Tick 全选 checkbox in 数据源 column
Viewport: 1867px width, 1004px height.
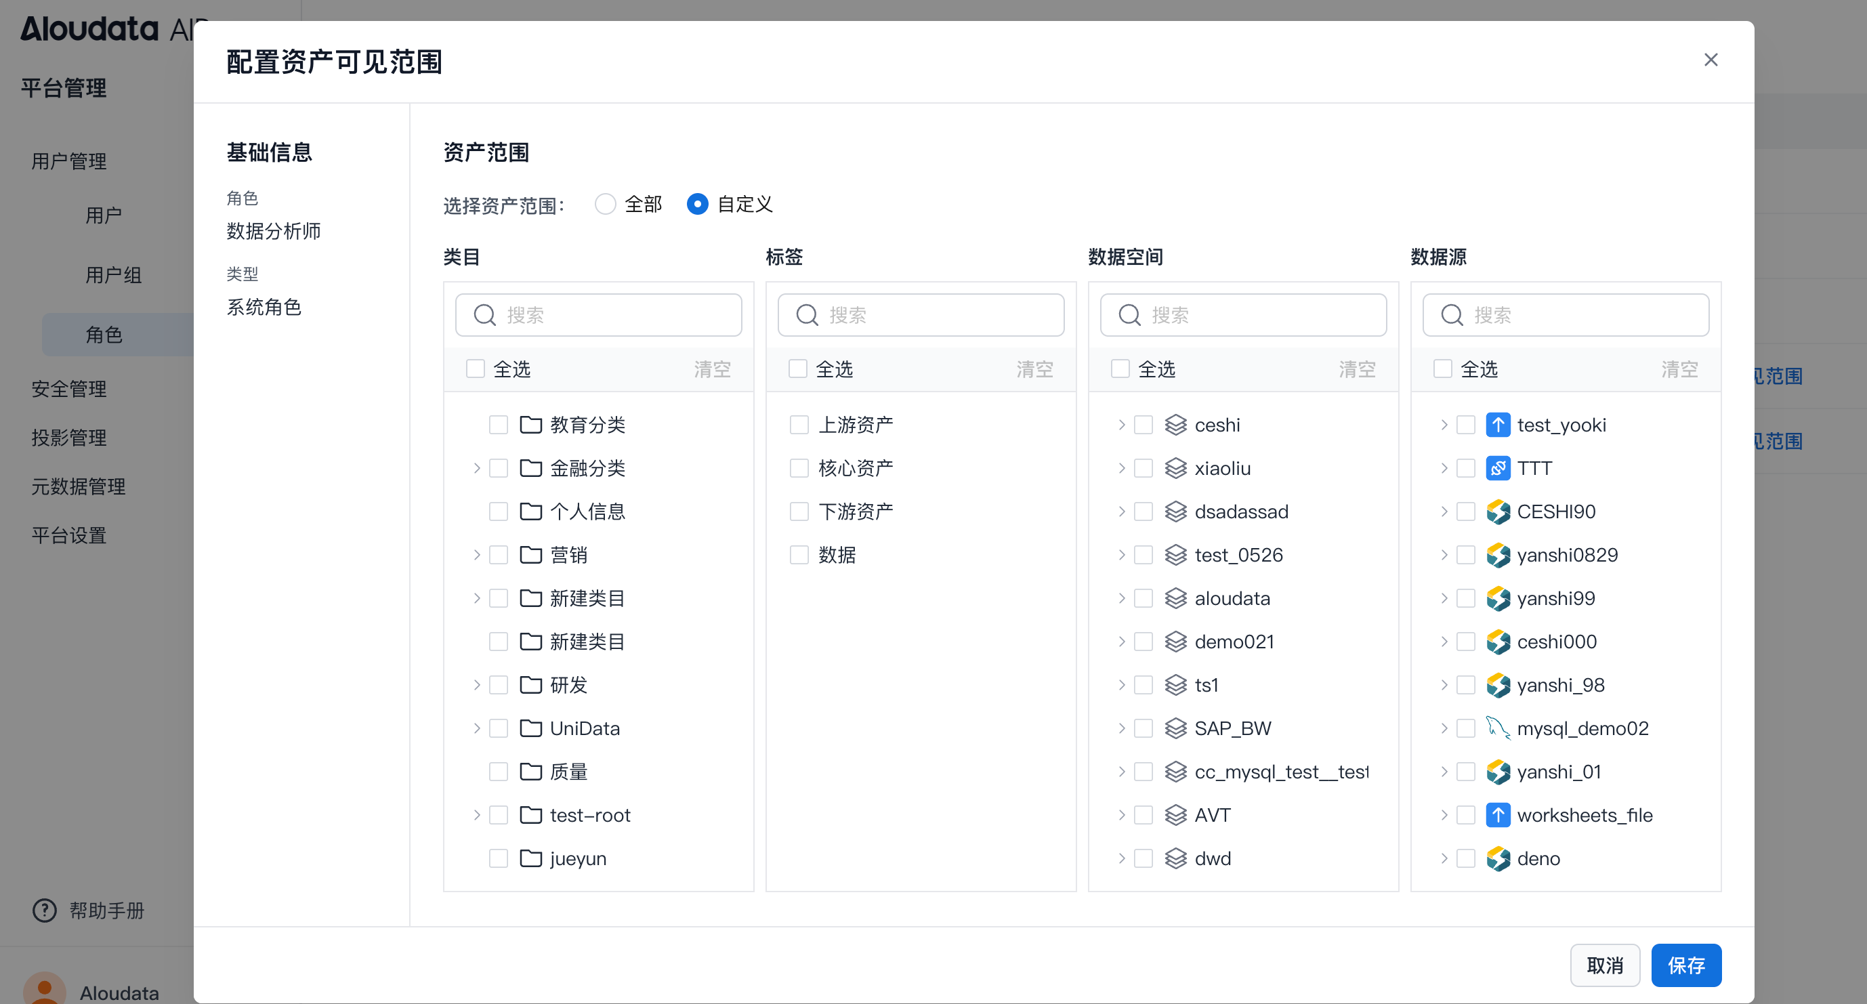(1442, 369)
